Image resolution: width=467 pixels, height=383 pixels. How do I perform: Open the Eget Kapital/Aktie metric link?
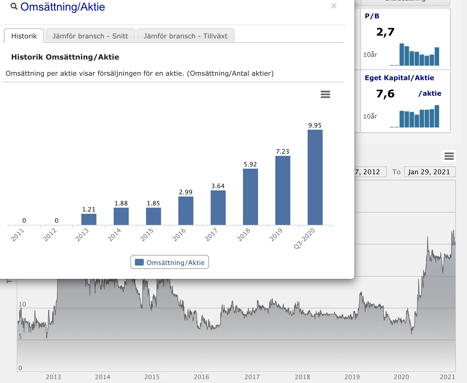pos(399,78)
